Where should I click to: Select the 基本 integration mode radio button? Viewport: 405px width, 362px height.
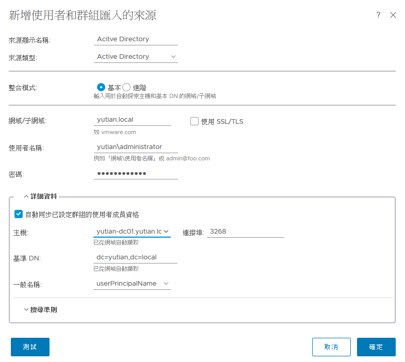[101, 87]
